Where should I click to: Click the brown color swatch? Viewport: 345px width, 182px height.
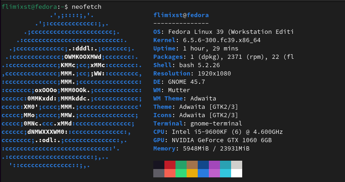[x=192, y=165]
